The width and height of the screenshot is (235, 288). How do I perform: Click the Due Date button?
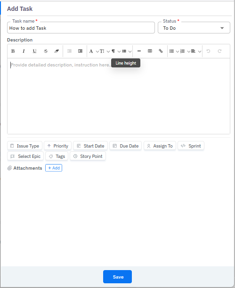point(126,146)
